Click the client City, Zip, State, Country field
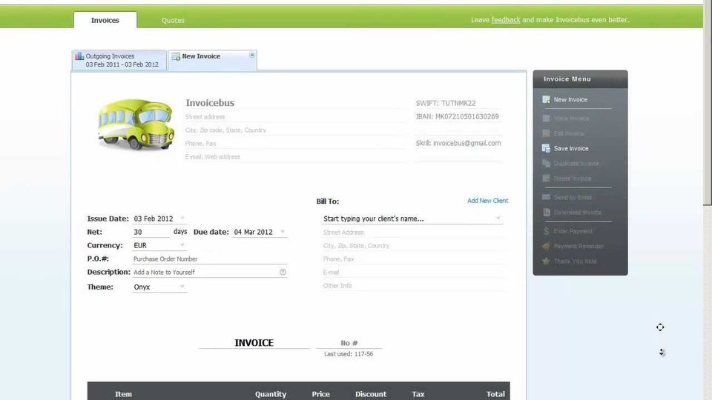The image size is (712, 400). coord(412,245)
